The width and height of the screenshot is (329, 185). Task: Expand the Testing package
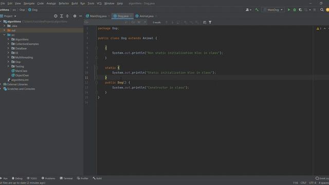point(8,66)
